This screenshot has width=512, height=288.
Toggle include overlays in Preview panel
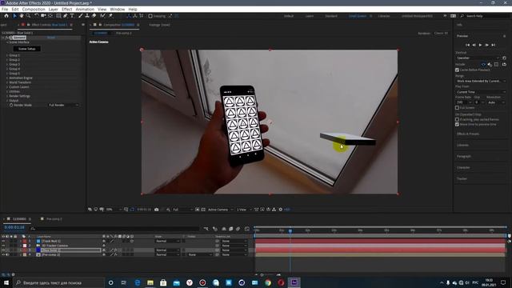point(496,64)
